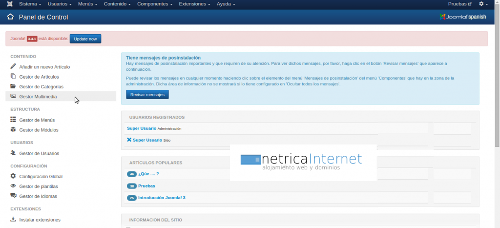Image resolution: width=500 pixels, height=228 pixels.
Task: Click the Gestor de Menús list icon
Action: click(x=13, y=120)
